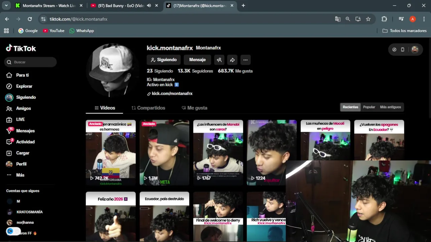Open video with 1224 views
Viewport: 431px width, 242px height.
tap(272, 153)
